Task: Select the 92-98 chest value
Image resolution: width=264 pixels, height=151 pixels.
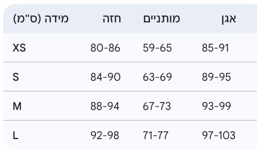Action: pyautogui.click(x=105, y=135)
